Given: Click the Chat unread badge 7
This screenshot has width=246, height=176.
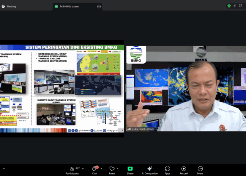Looking at the screenshot, I should pyautogui.click(x=97, y=167).
